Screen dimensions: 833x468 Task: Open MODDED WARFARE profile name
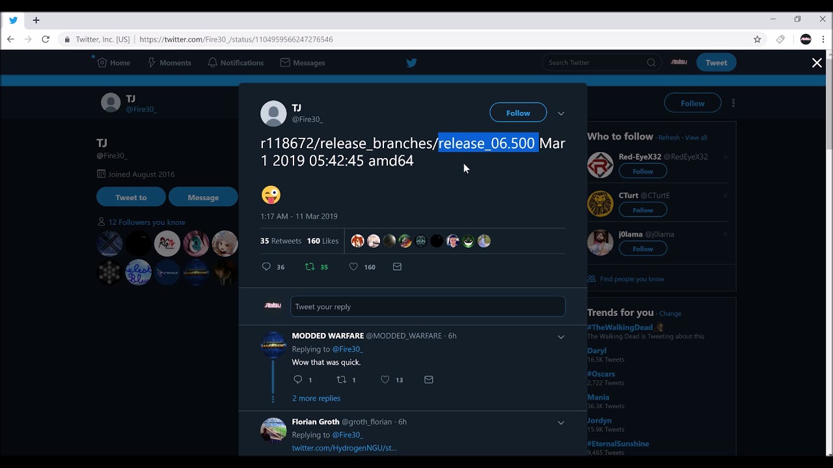pos(328,336)
